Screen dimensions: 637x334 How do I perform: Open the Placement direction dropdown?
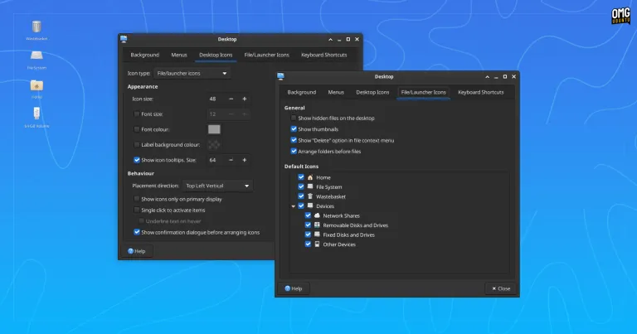click(x=217, y=186)
